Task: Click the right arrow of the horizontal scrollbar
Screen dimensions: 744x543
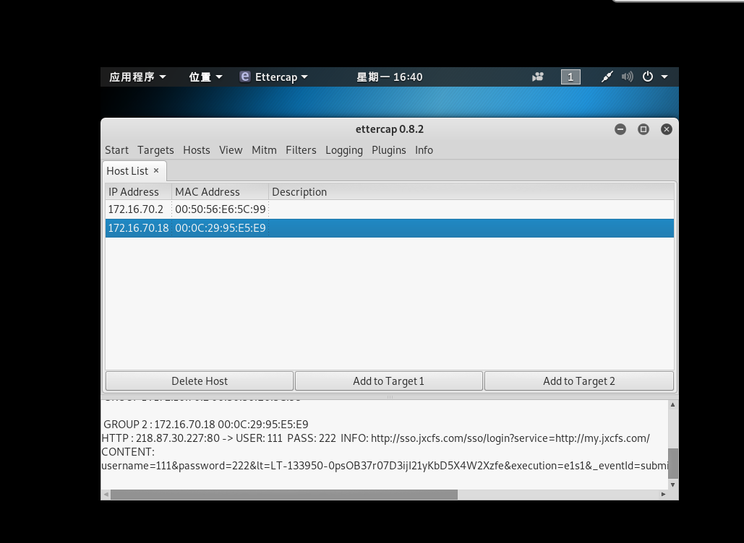Action: (664, 495)
